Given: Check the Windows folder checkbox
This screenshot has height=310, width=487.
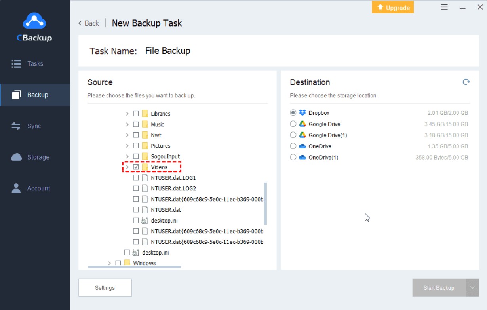Looking at the screenshot, I should point(118,263).
